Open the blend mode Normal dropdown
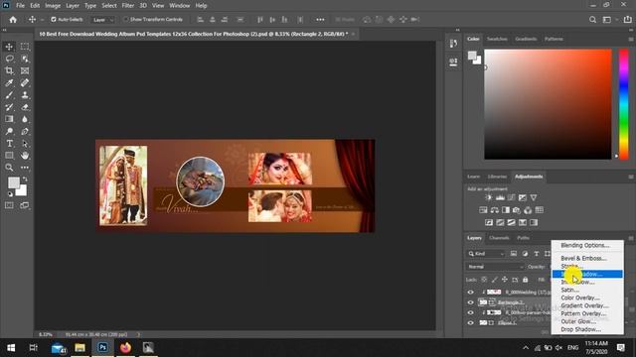Screen dimensions: 636x357 tap(495, 267)
